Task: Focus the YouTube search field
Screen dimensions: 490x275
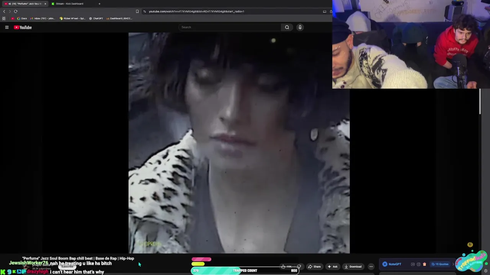Action: (230, 27)
